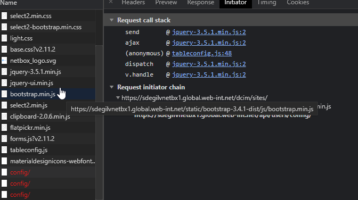This screenshot has height=200, width=358.
Task: Select the forms.js?v2.11.2 request
Action: point(48,139)
